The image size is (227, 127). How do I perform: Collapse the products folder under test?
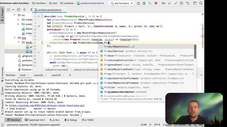pos(18,42)
